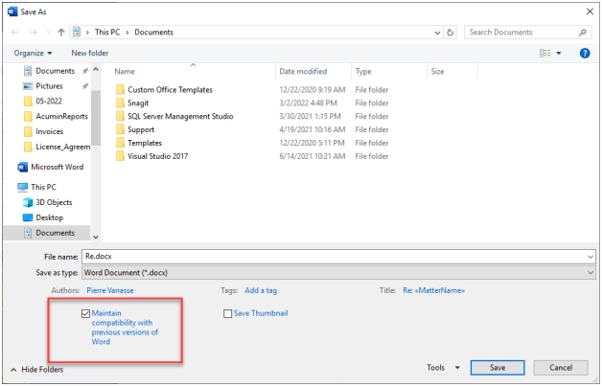Select Microsoft Word in navigation pane

(x=57, y=168)
